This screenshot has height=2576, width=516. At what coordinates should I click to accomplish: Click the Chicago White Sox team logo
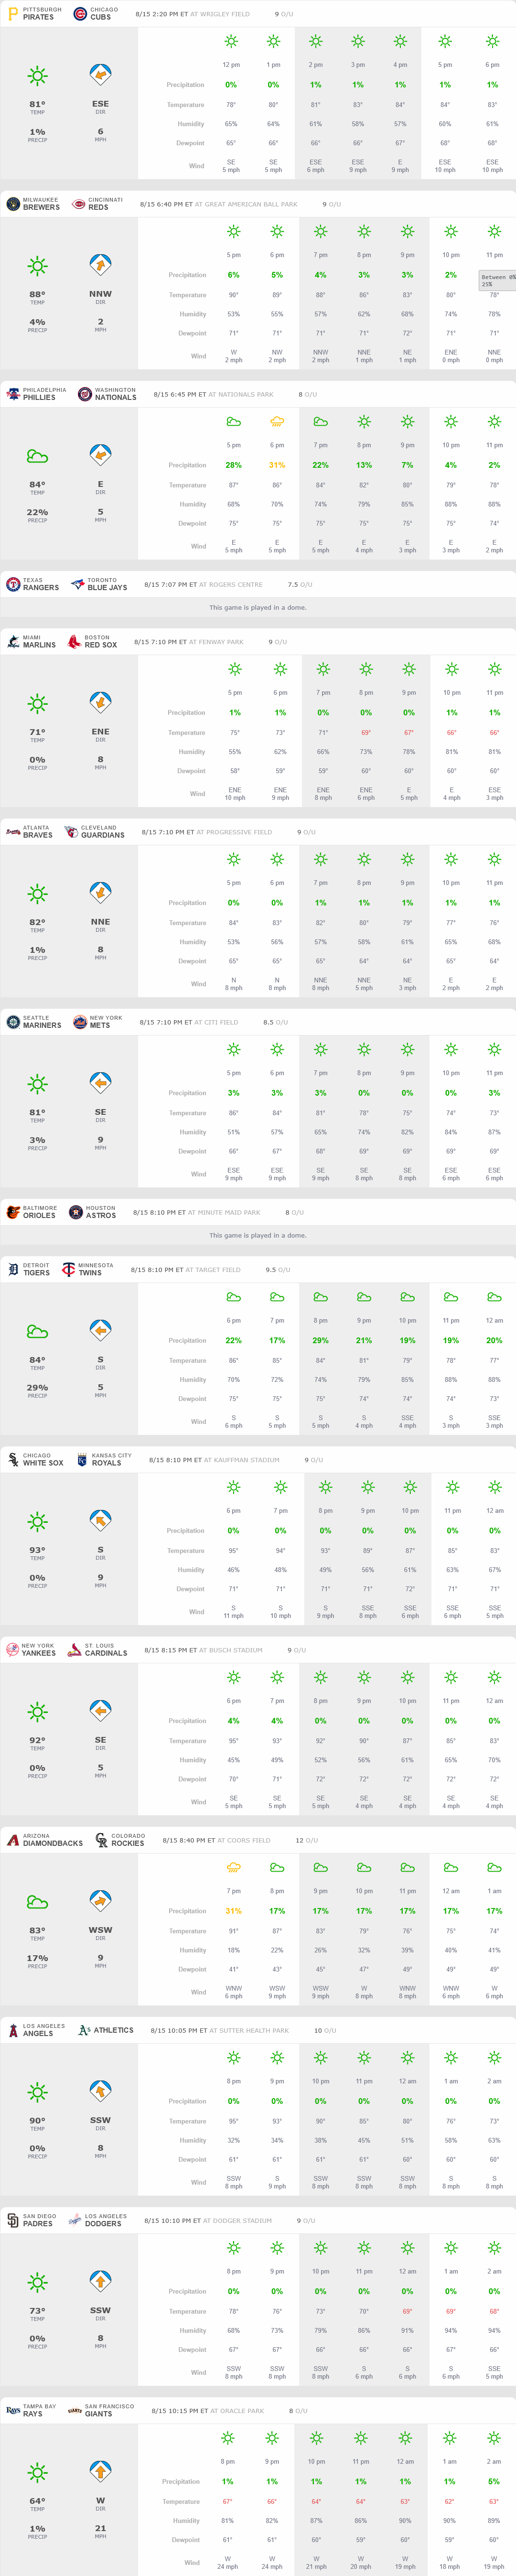pyautogui.click(x=13, y=1460)
